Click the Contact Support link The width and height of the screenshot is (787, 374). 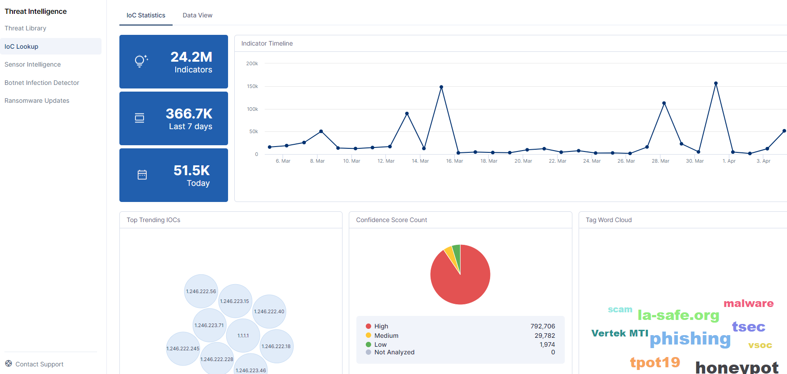coord(39,364)
